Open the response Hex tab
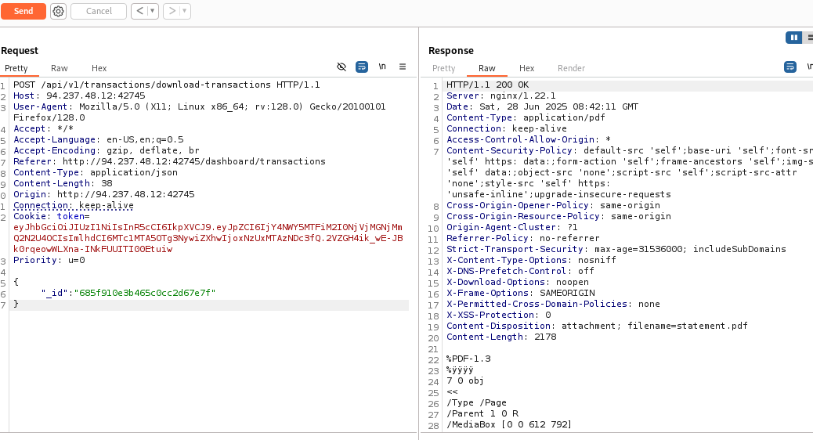 point(527,68)
